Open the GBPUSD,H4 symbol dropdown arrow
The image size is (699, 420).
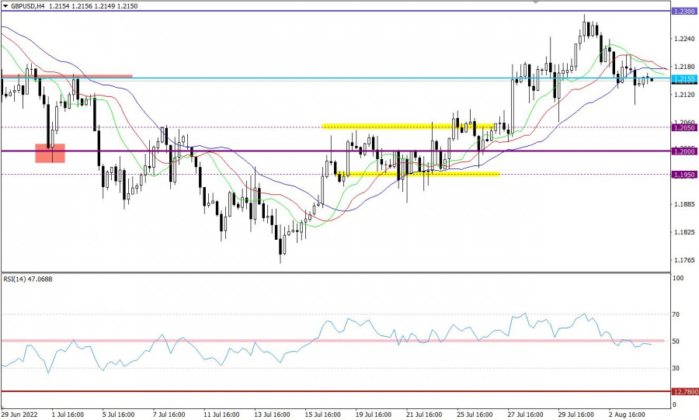[5, 5]
